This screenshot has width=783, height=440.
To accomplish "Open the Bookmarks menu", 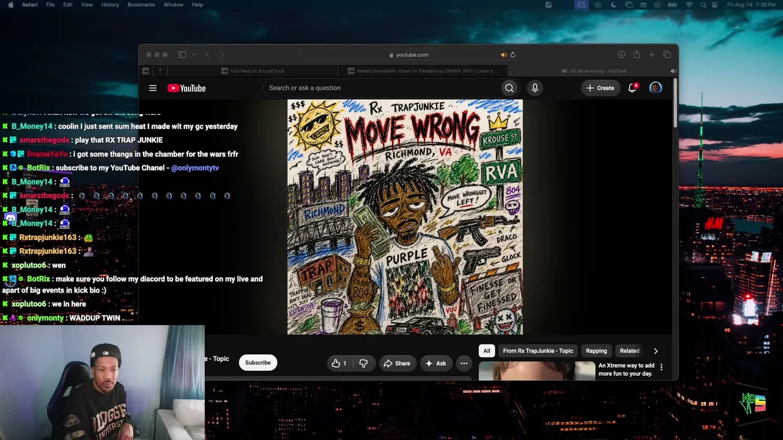I will tap(141, 5).
